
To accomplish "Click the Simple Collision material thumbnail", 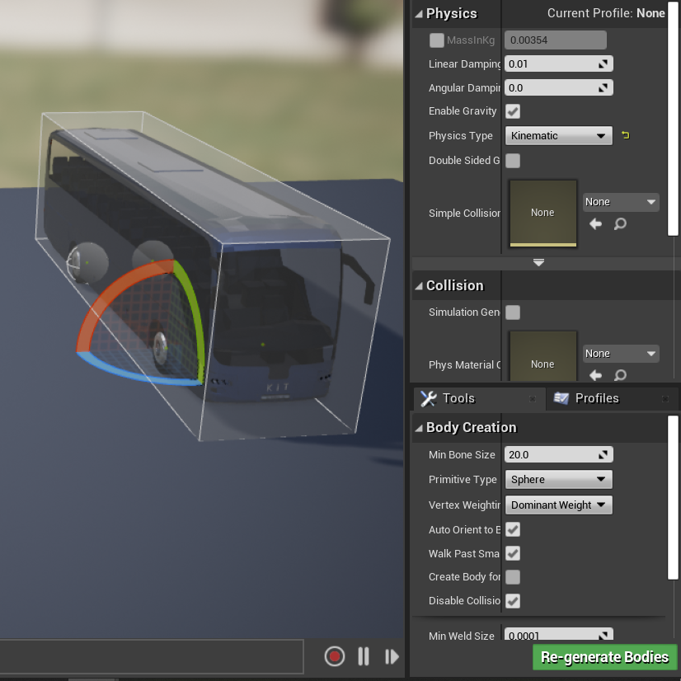I will coord(542,214).
